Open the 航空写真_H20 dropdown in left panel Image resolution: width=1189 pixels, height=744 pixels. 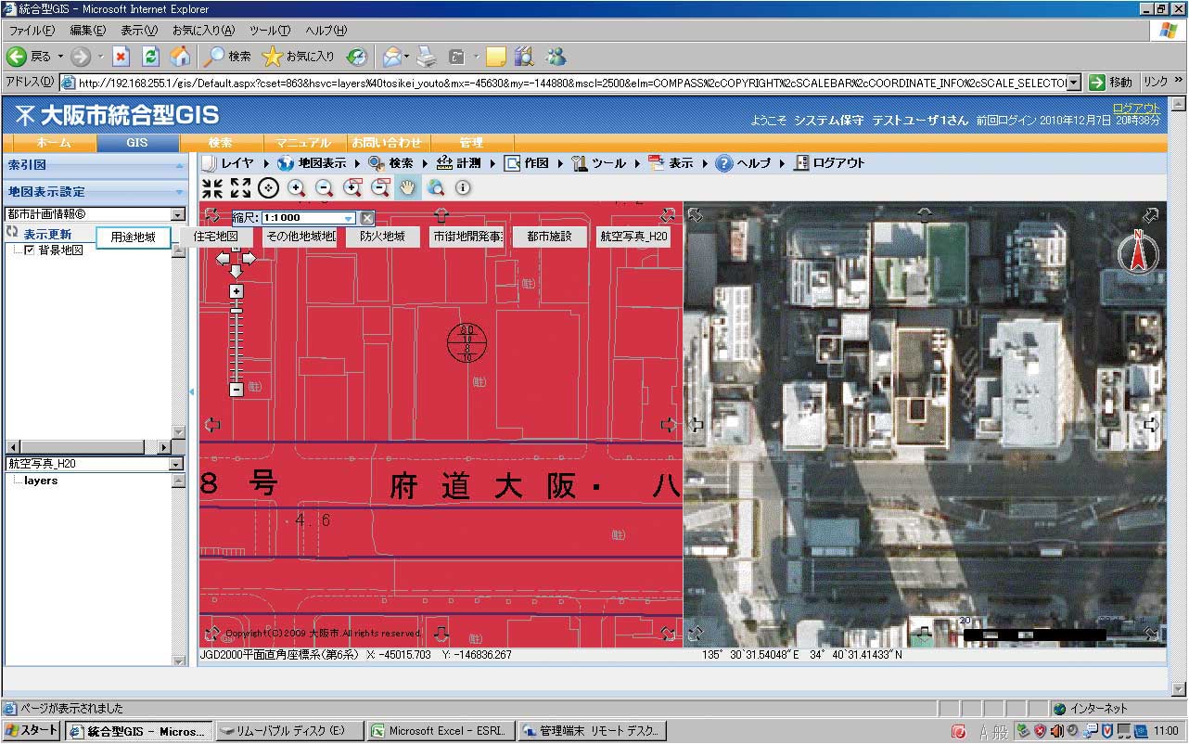coord(178,463)
